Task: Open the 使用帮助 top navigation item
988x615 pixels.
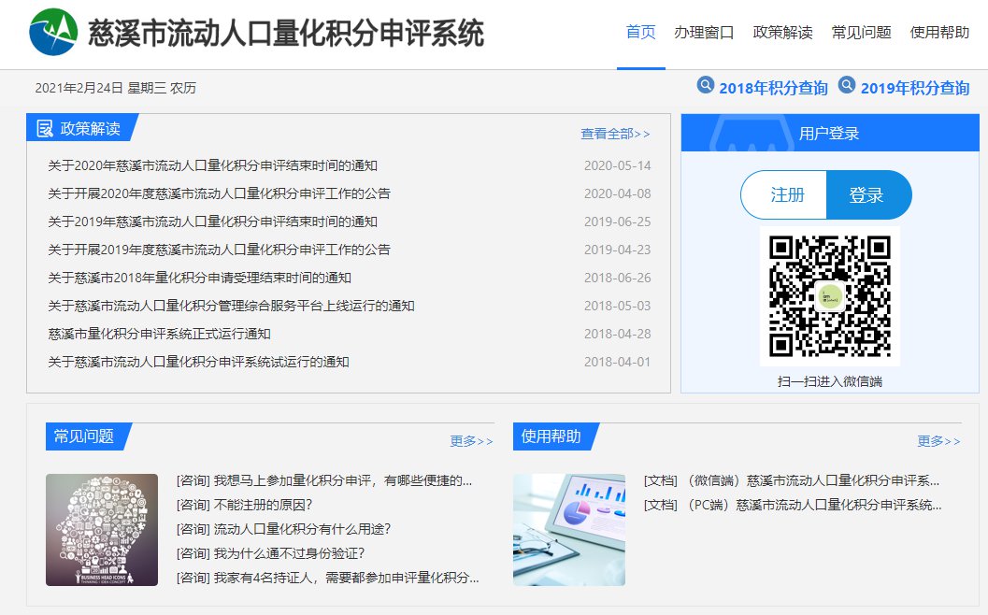Action: click(939, 33)
